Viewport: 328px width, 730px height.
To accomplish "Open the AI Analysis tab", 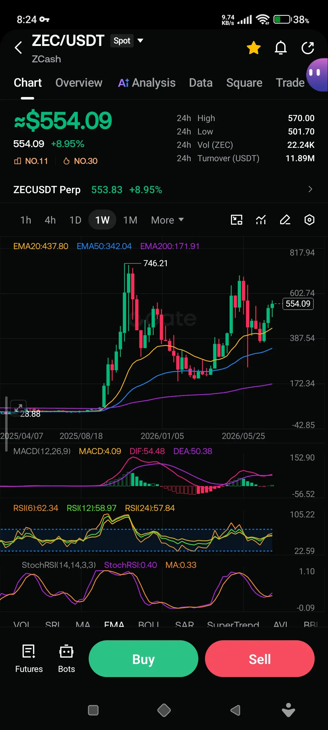I will 147,83.
